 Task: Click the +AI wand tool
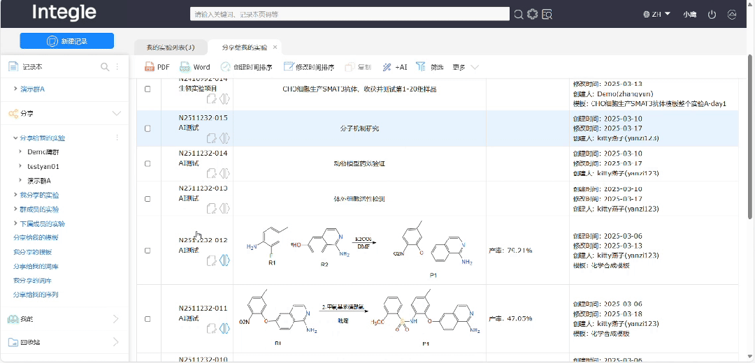[394, 67]
